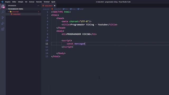
Task: Click the opening html tag on line 2
Action: point(55,15)
